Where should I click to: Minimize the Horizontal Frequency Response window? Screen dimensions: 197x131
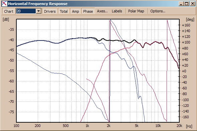(181, 4)
